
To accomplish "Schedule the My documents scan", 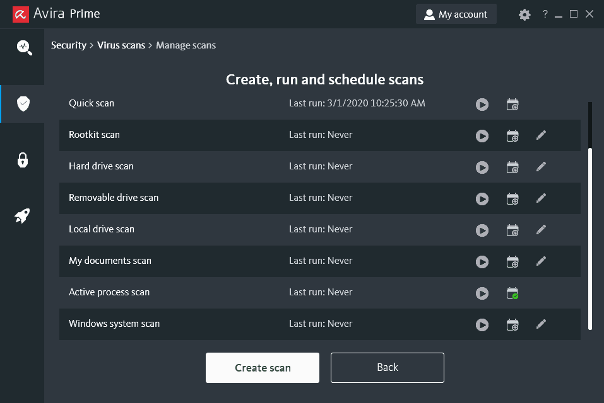I will 512,261.
